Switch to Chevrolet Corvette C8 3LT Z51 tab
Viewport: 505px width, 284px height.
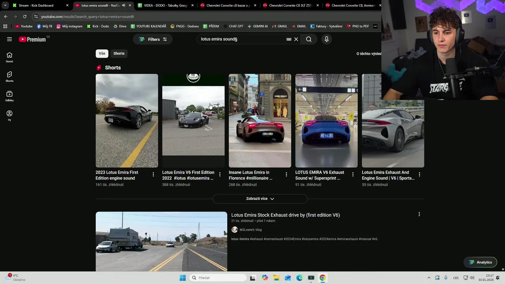coord(290,6)
